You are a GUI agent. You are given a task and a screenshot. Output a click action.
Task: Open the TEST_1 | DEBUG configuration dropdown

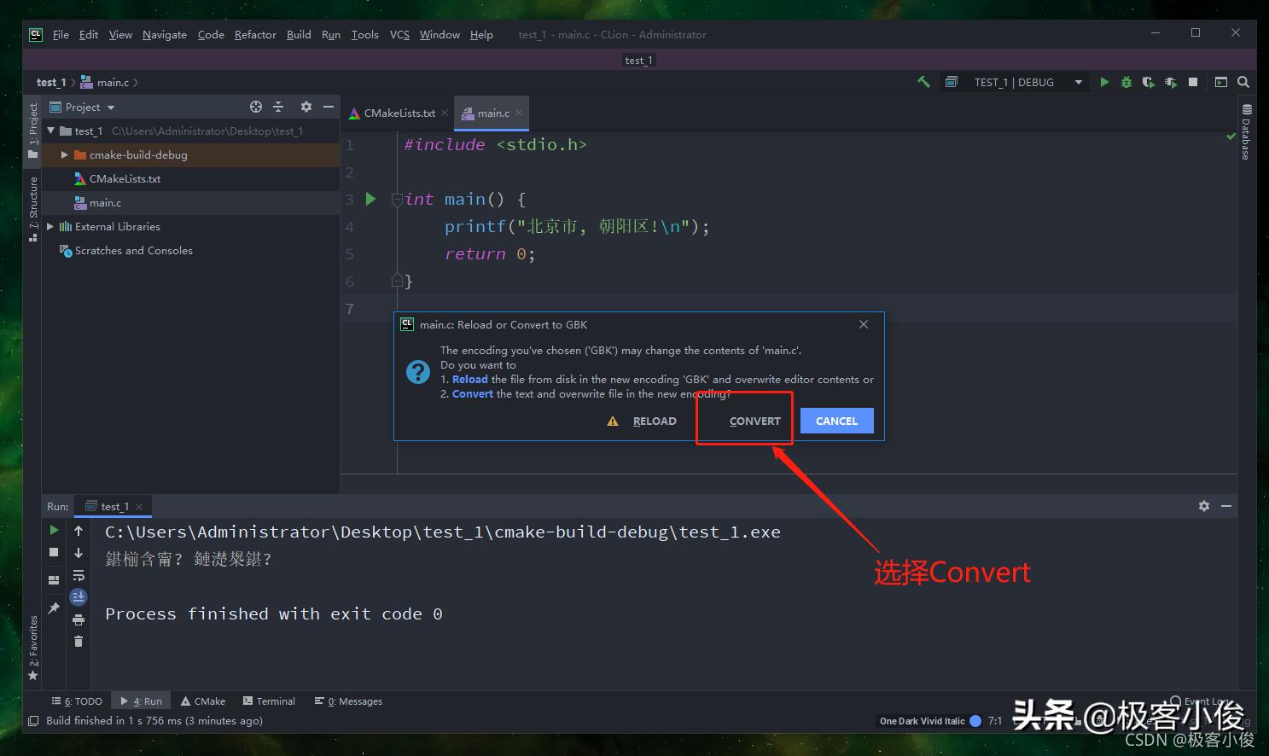(x=1028, y=82)
